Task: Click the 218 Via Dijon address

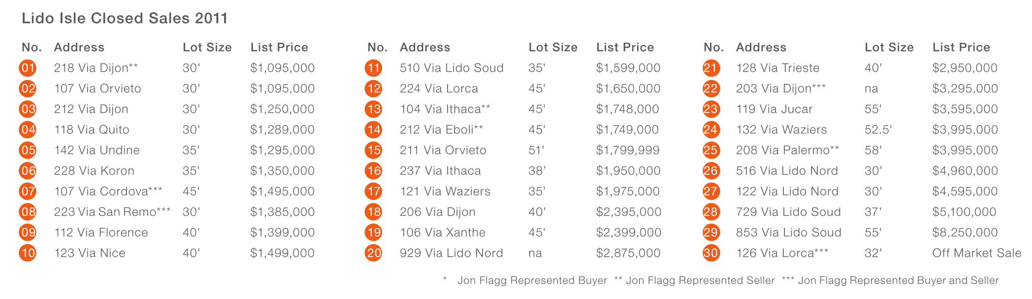Action: [x=96, y=68]
